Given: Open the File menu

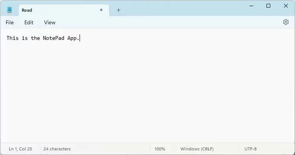Looking at the screenshot, I should [x=9, y=22].
